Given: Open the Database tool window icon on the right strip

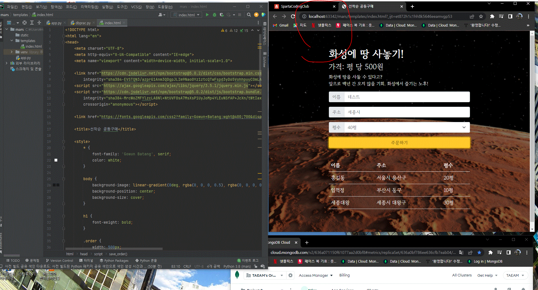Looking at the screenshot, I should tap(265, 24).
